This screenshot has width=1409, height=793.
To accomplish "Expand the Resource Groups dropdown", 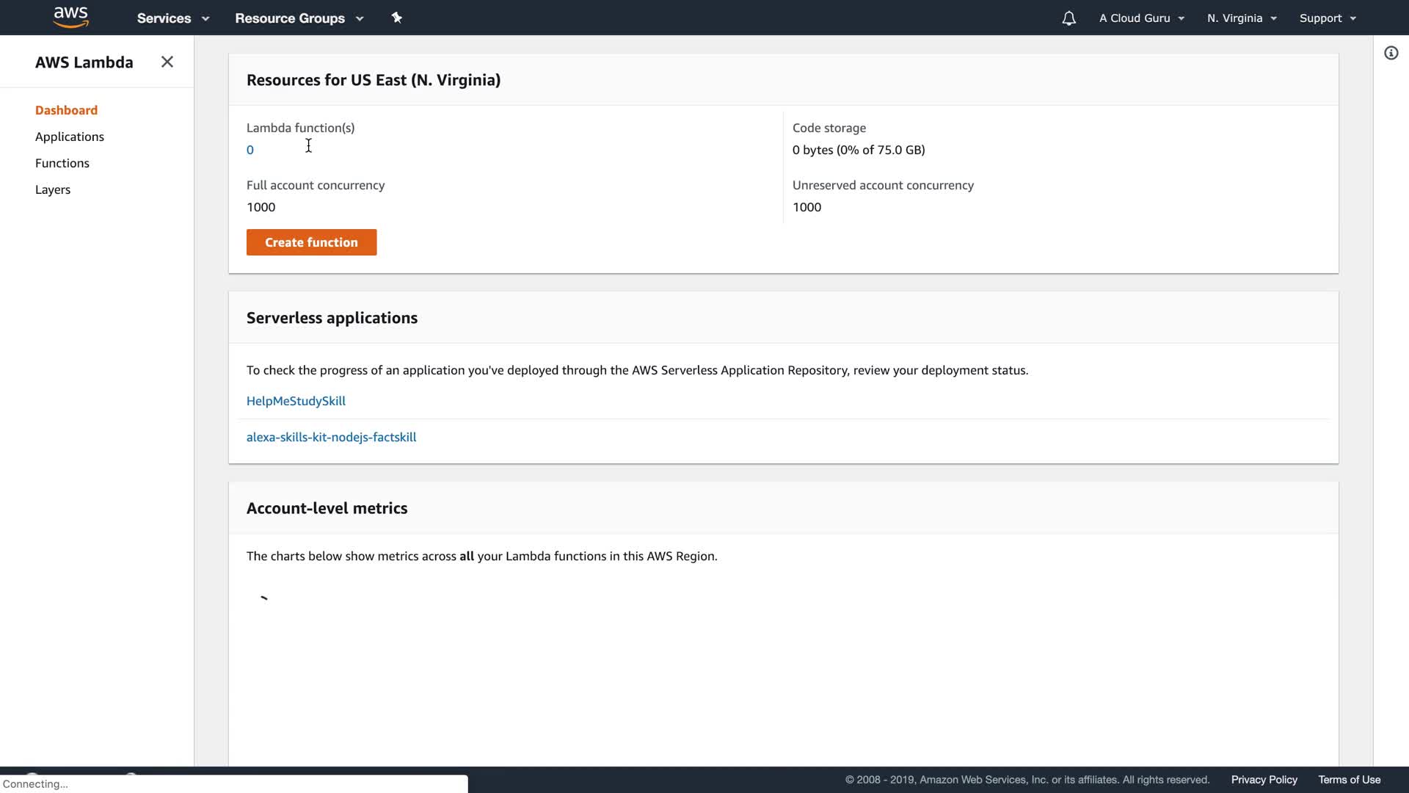I will [x=299, y=18].
